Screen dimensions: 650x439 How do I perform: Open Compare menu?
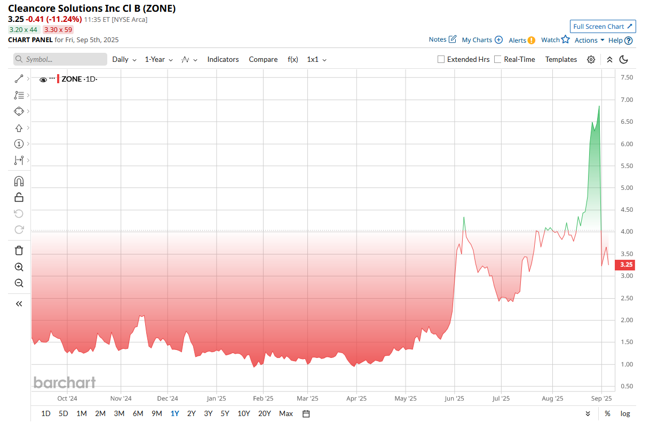pyautogui.click(x=263, y=59)
